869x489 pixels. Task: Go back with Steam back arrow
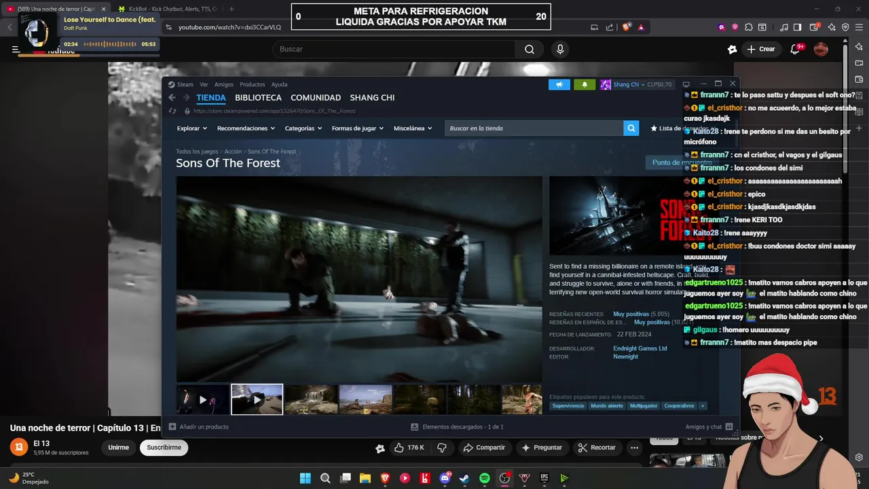(x=172, y=98)
